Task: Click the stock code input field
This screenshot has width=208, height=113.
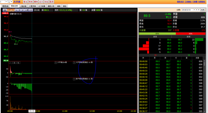Action: 3,2
